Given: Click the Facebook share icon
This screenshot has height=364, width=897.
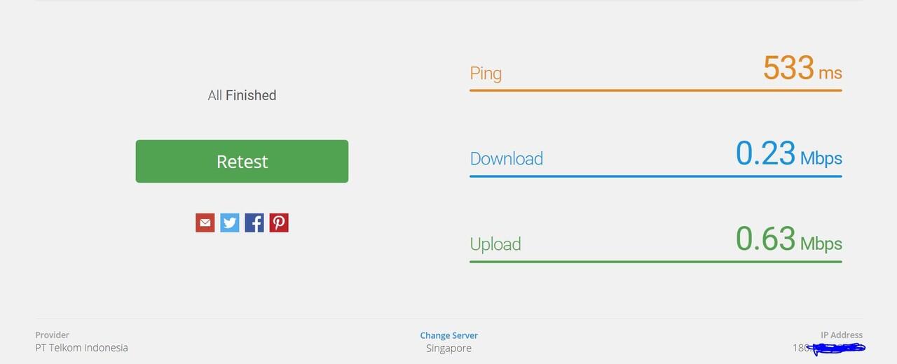Looking at the screenshot, I should point(254,223).
